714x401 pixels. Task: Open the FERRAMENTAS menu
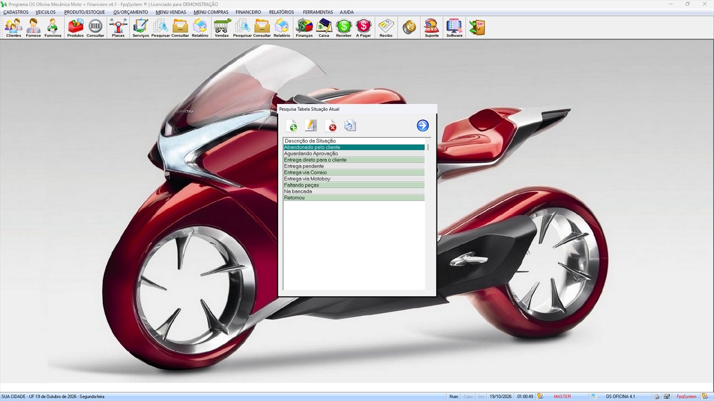coord(318,12)
